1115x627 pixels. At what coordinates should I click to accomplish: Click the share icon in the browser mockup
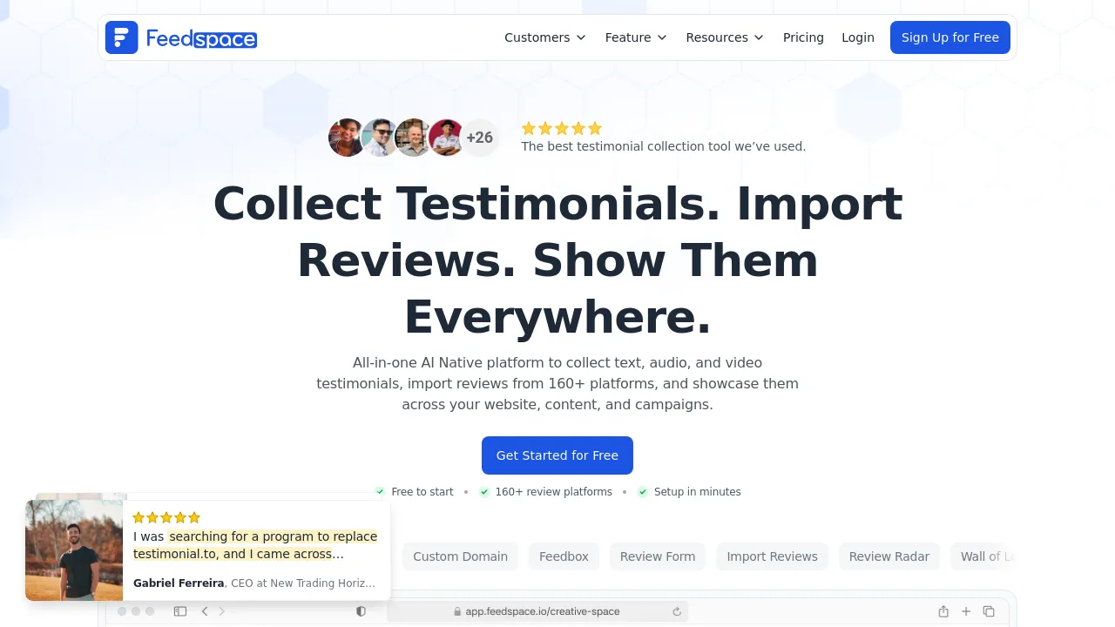(943, 611)
